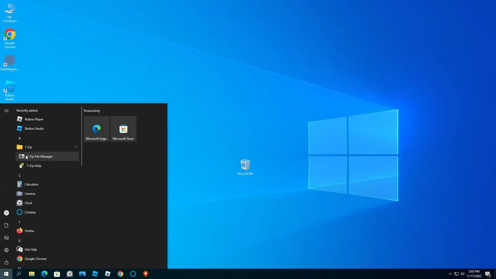Launch Firefox from app list
The image size is (496, 279).
click(x=29, y=231)
